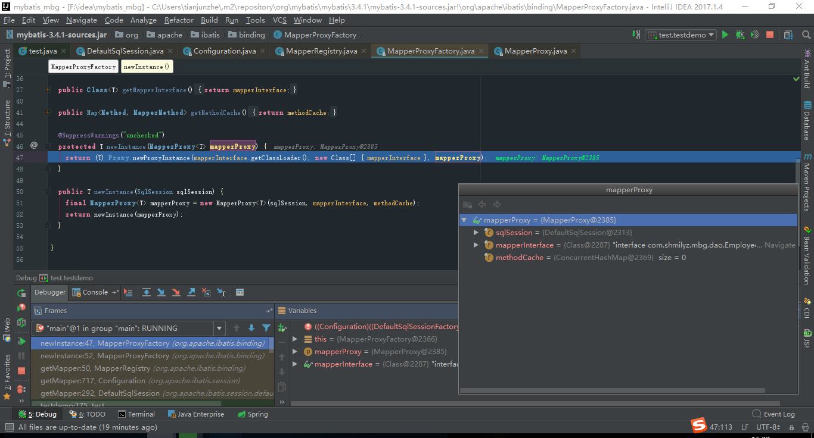
Task: Click the Run icon next to test.testdemo
Action: pyautogui.click(x=725, y=35)
